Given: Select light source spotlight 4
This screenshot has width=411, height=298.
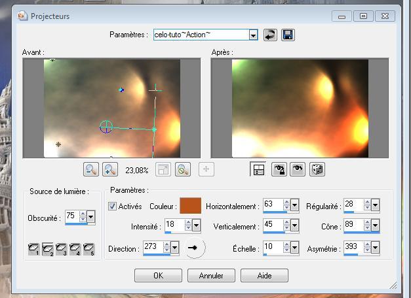Looking at the screenshot, I should (75, 250).
